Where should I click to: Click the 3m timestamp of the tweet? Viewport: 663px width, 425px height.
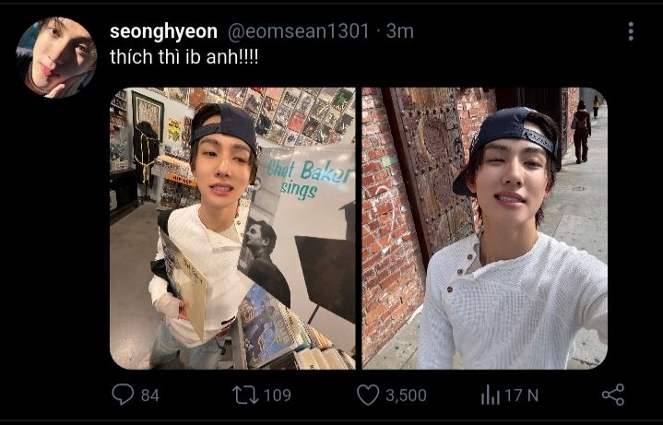[x=399, y=31]
